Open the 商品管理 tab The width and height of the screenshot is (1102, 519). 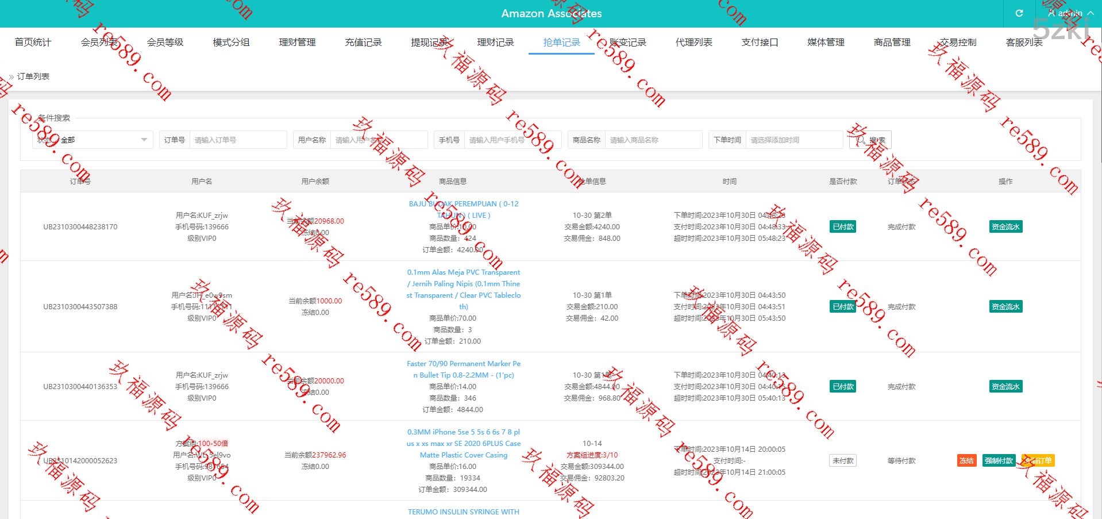point(892,42)
